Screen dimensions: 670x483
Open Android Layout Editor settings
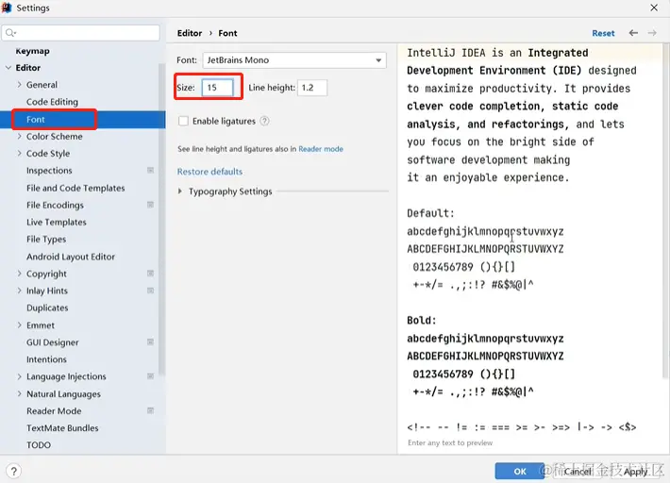click(71, 257)
